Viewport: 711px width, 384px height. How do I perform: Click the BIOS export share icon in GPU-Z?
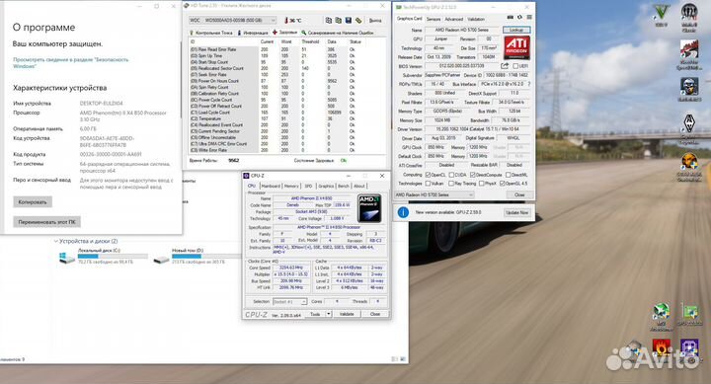[505, 66]
